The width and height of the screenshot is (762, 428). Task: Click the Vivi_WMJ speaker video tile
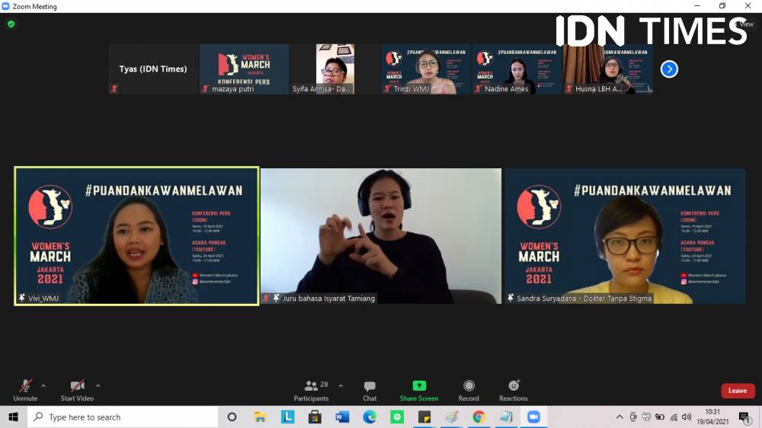tap(136, 236)
